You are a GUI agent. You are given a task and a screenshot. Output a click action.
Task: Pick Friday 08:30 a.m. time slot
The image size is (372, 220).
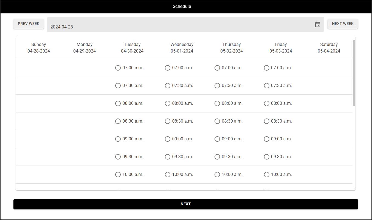pos(267,121)
